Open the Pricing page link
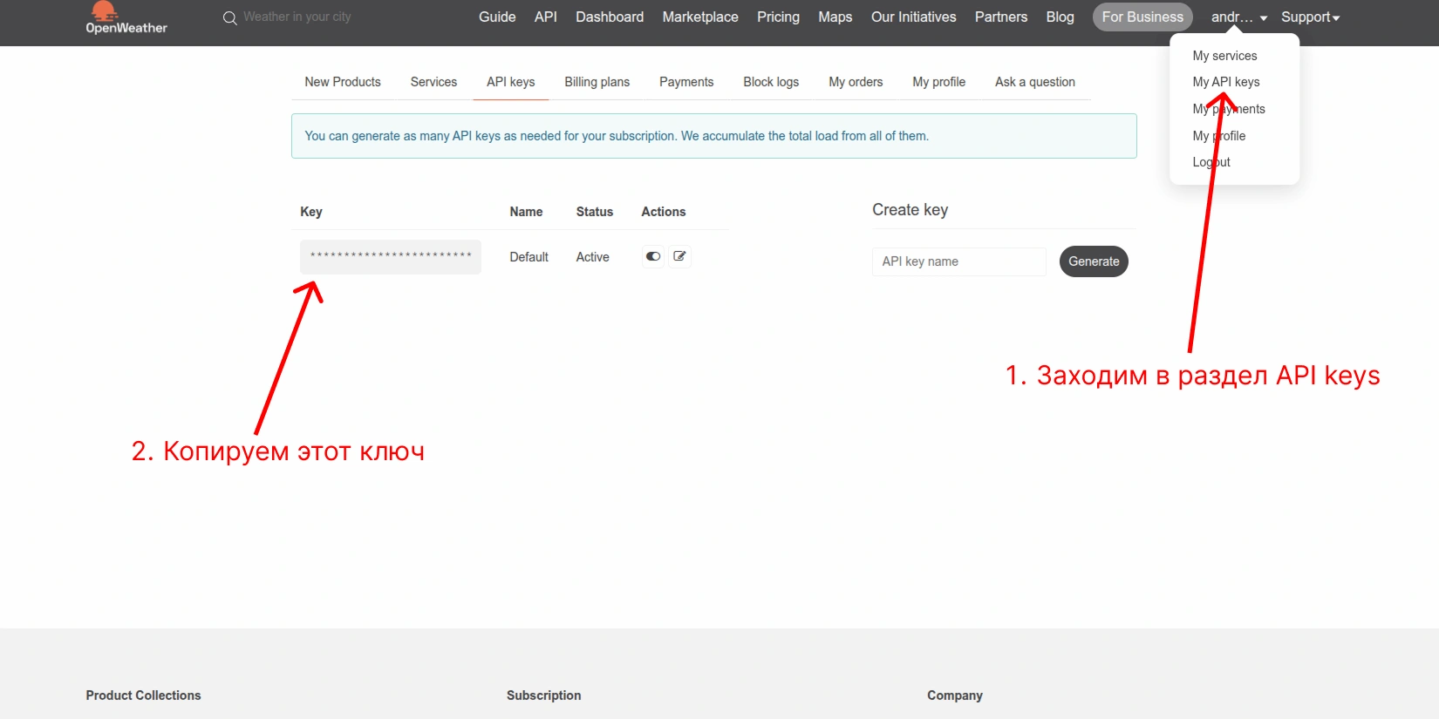 [778, 17]
